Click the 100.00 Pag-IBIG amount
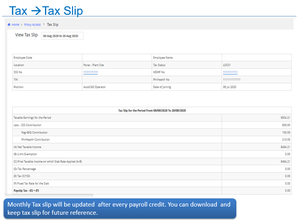This screenshot has height=221, width=299. coord(286,132)
